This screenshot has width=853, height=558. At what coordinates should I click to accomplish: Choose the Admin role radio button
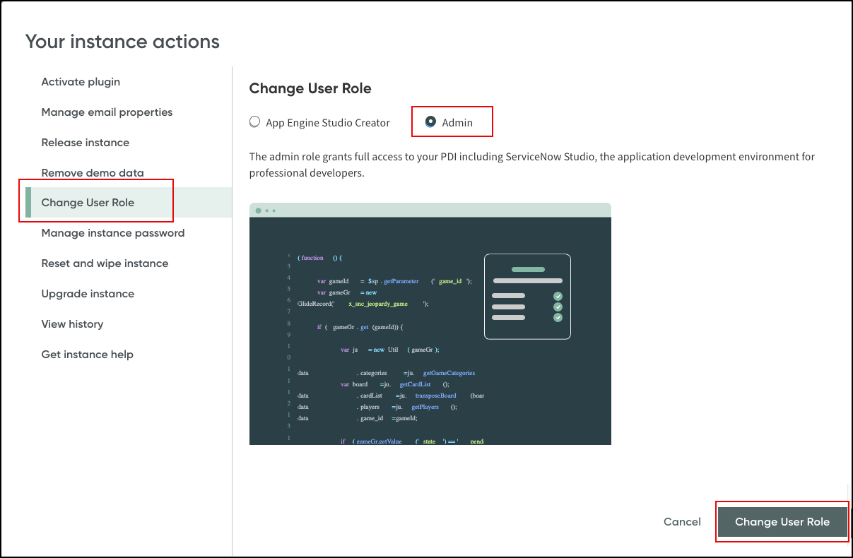(430, 122)
